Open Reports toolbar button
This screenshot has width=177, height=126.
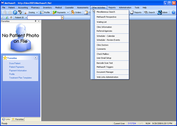coord(136,12)
